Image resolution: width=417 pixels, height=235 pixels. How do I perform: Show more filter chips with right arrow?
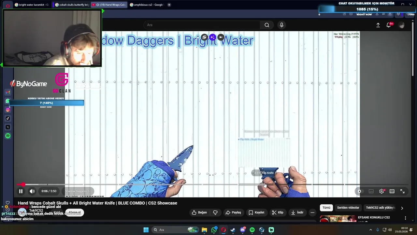402,208
